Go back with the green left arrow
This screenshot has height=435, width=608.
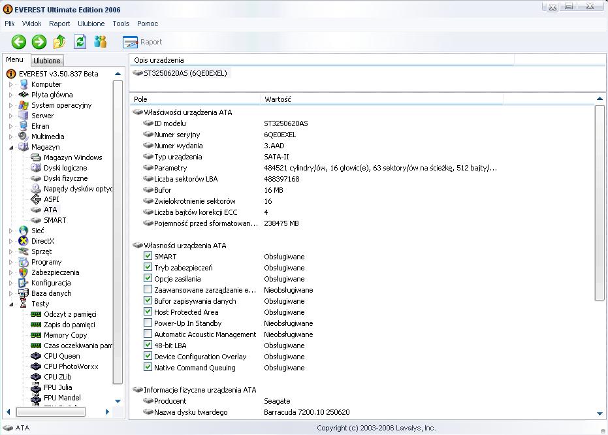(x=18, y=42)
